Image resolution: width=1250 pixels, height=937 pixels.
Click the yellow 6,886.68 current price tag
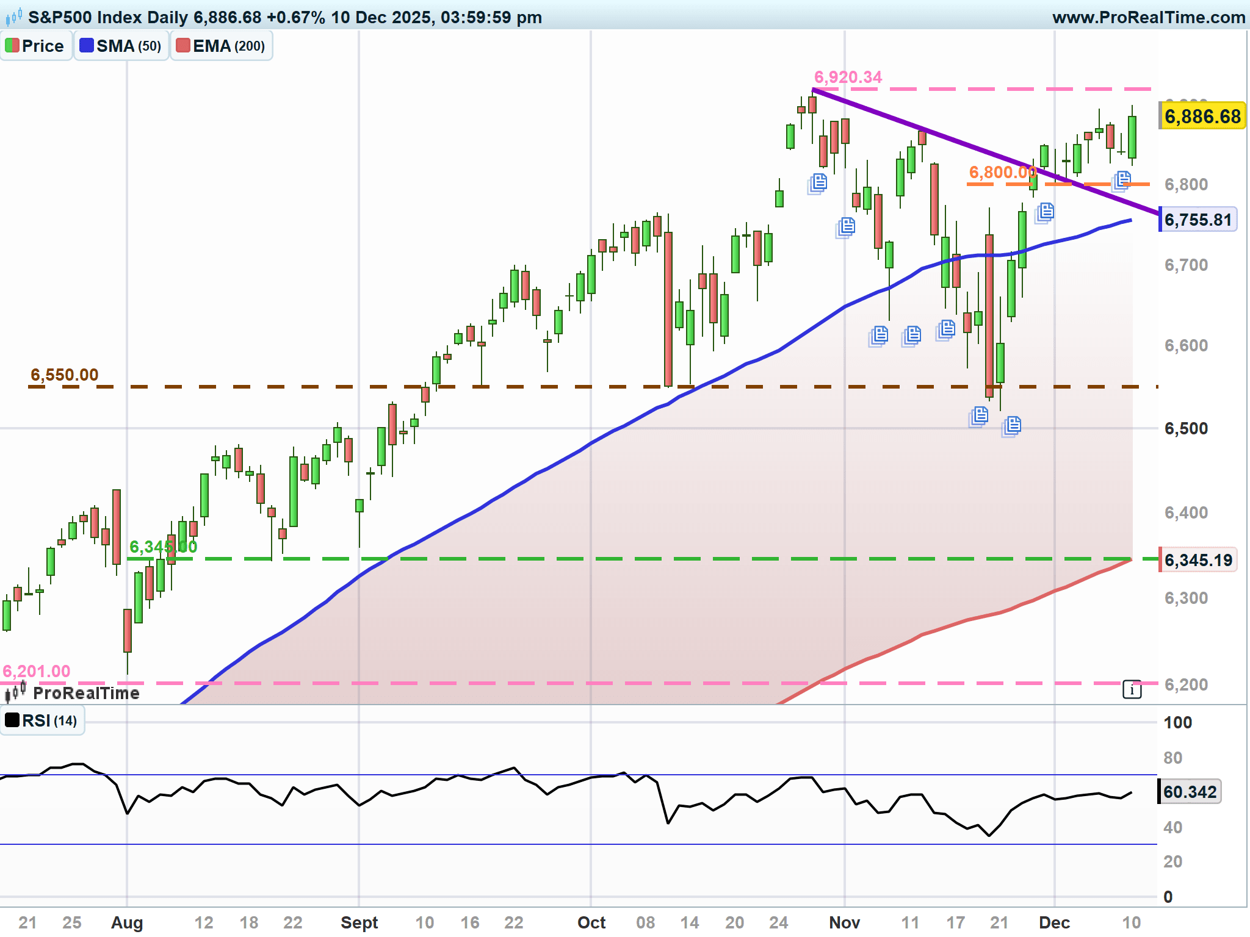point(1202,117)
